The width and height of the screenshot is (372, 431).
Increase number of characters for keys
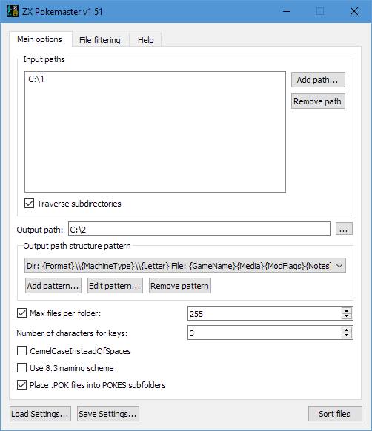coord(347,330)
